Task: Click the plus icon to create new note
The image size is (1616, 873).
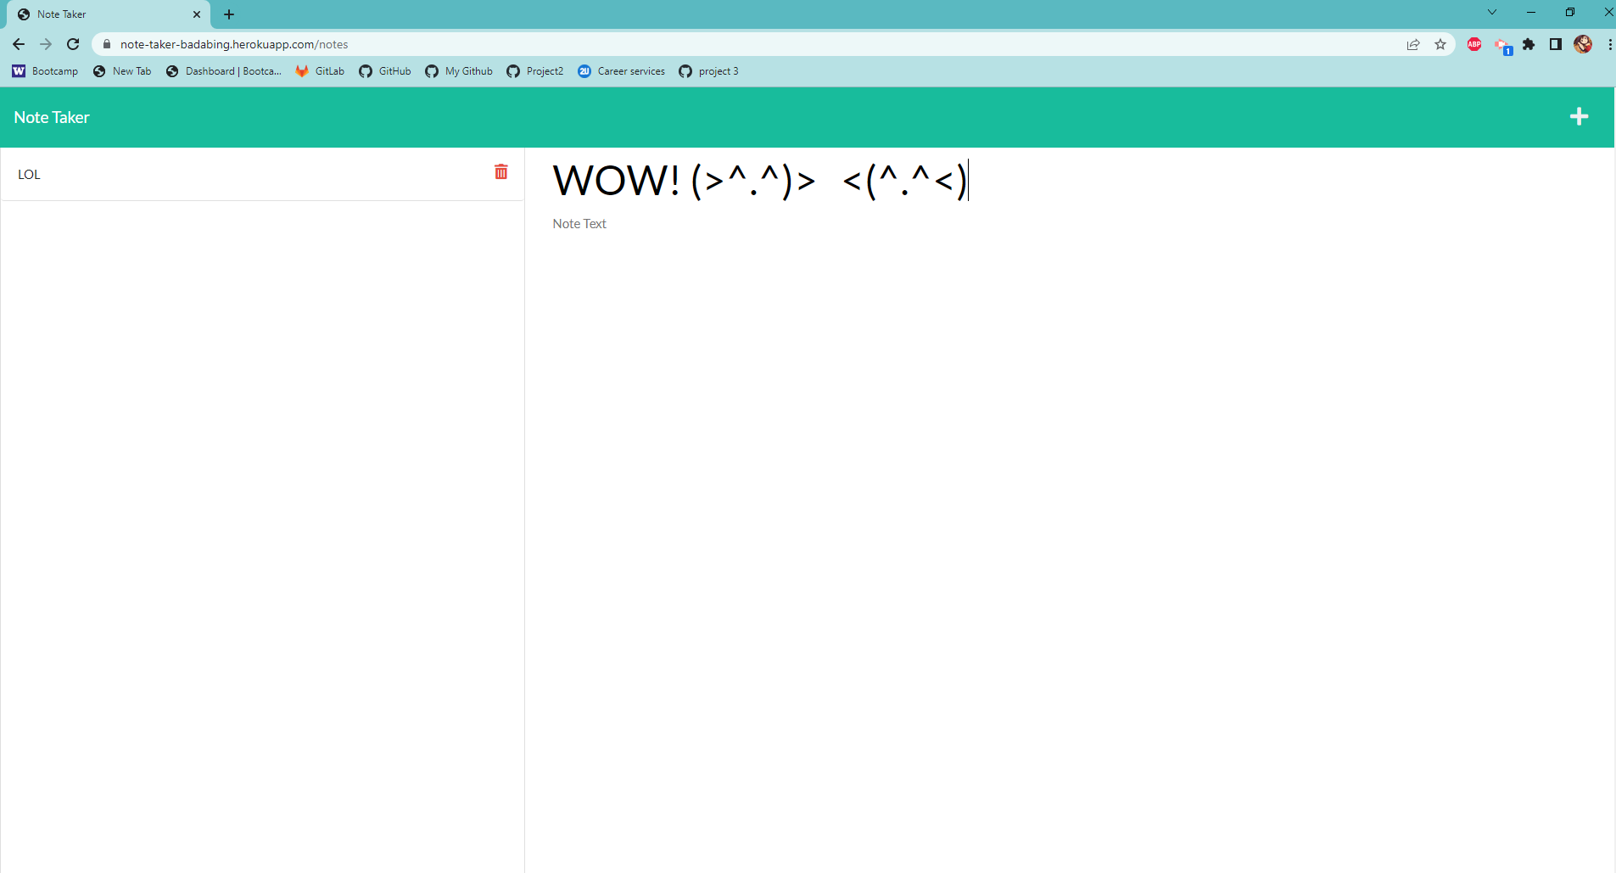Action: [1580, 116]
